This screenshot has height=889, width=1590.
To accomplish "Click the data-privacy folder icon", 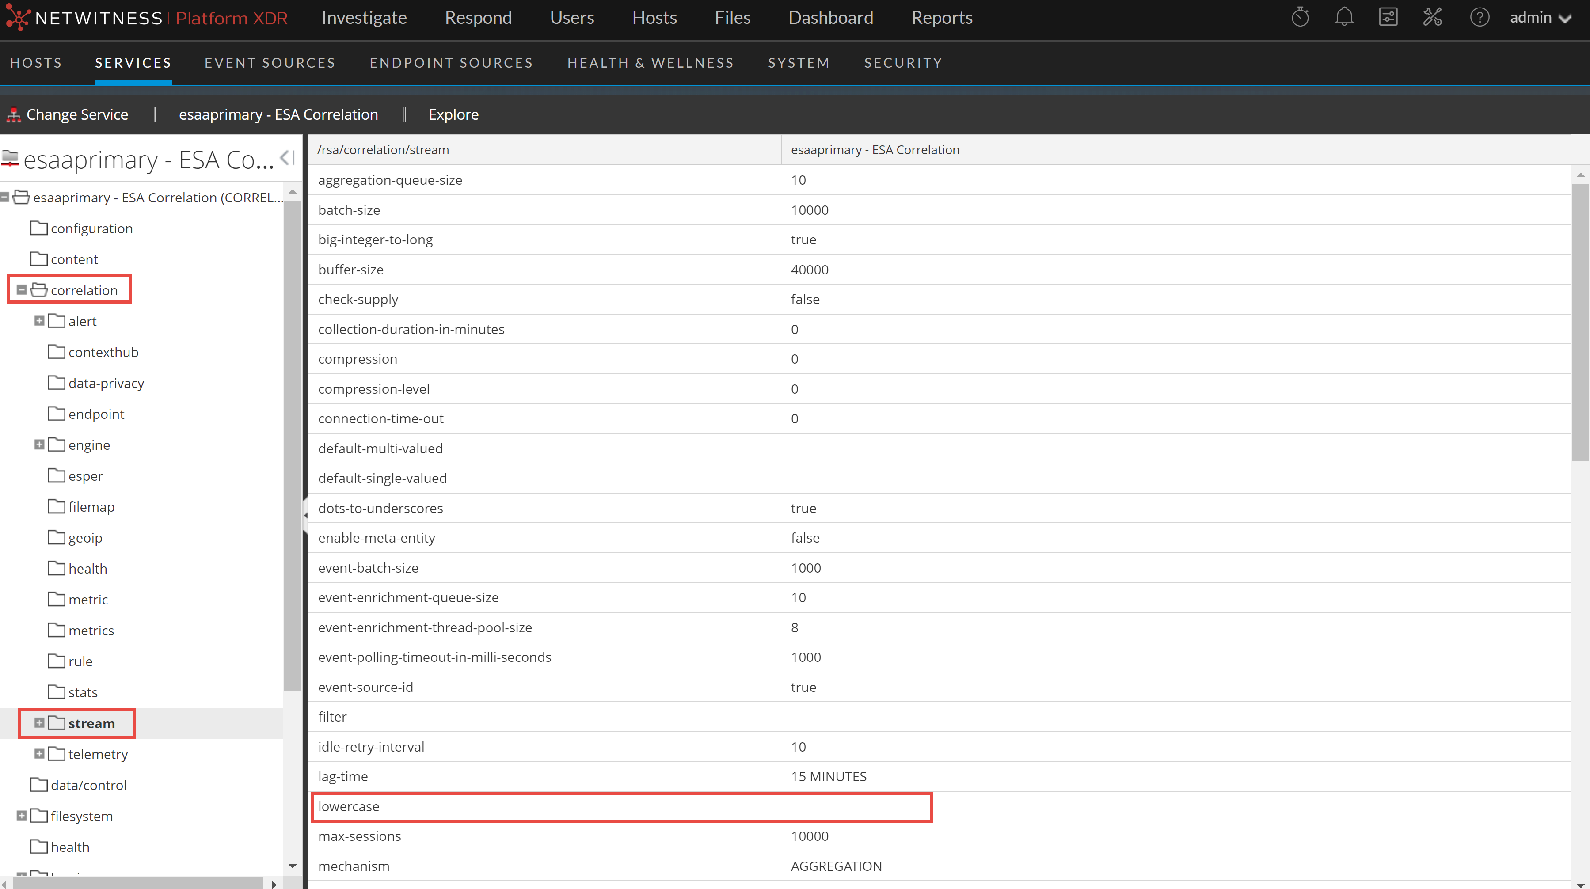I will pyautogui.click(x=57, y=382).
